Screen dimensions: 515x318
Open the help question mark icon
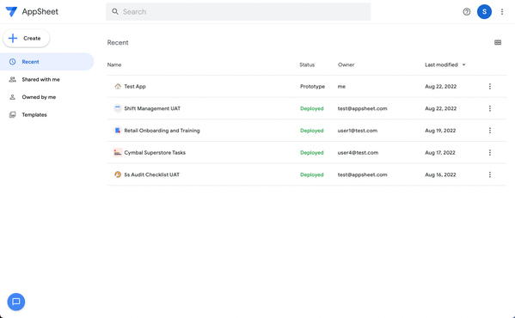click(x=466, y=12)
